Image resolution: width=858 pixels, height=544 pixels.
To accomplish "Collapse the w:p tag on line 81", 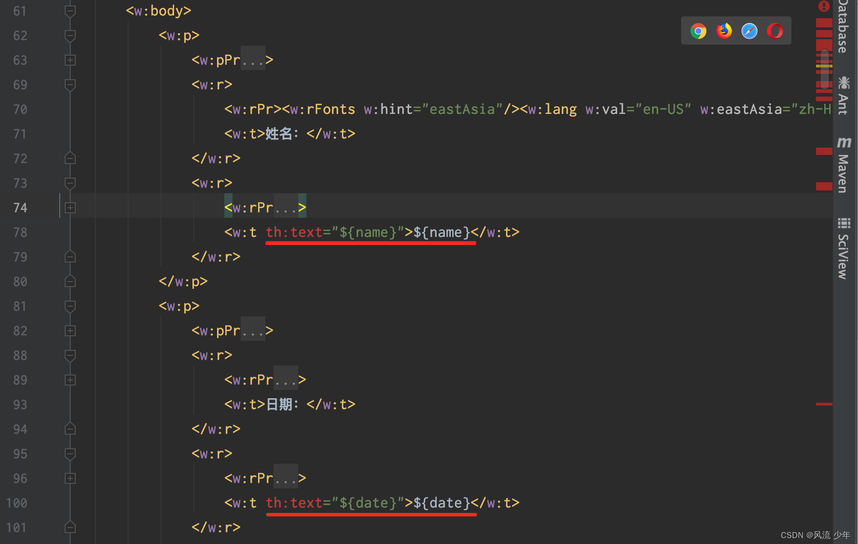I will (70, 306).
